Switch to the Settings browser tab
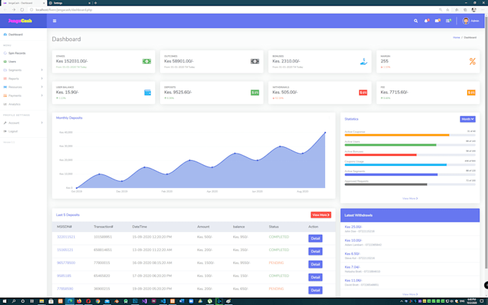 (x=70, y=3)
